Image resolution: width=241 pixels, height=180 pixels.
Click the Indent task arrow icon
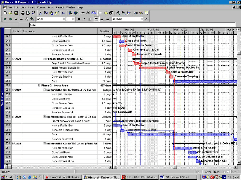pos(10,19)
